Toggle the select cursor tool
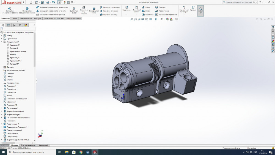Image resolution: width=275 pixels, height=155 pixels. click(59, 2)
